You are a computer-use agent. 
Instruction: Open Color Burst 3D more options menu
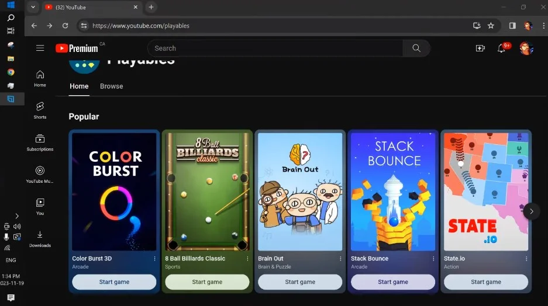point(155,259)
